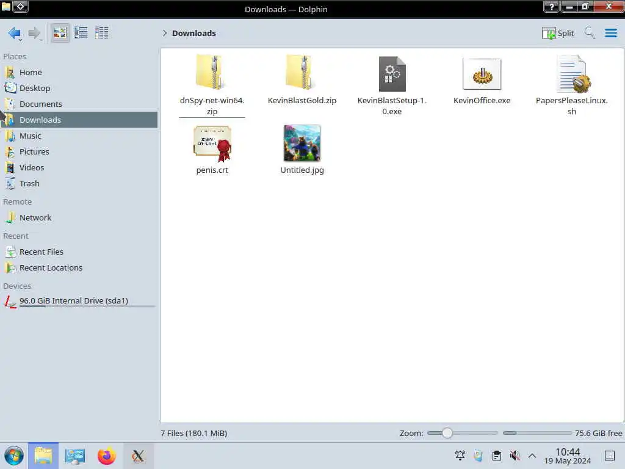Open the system settings taskbar icon

(75, 456)
